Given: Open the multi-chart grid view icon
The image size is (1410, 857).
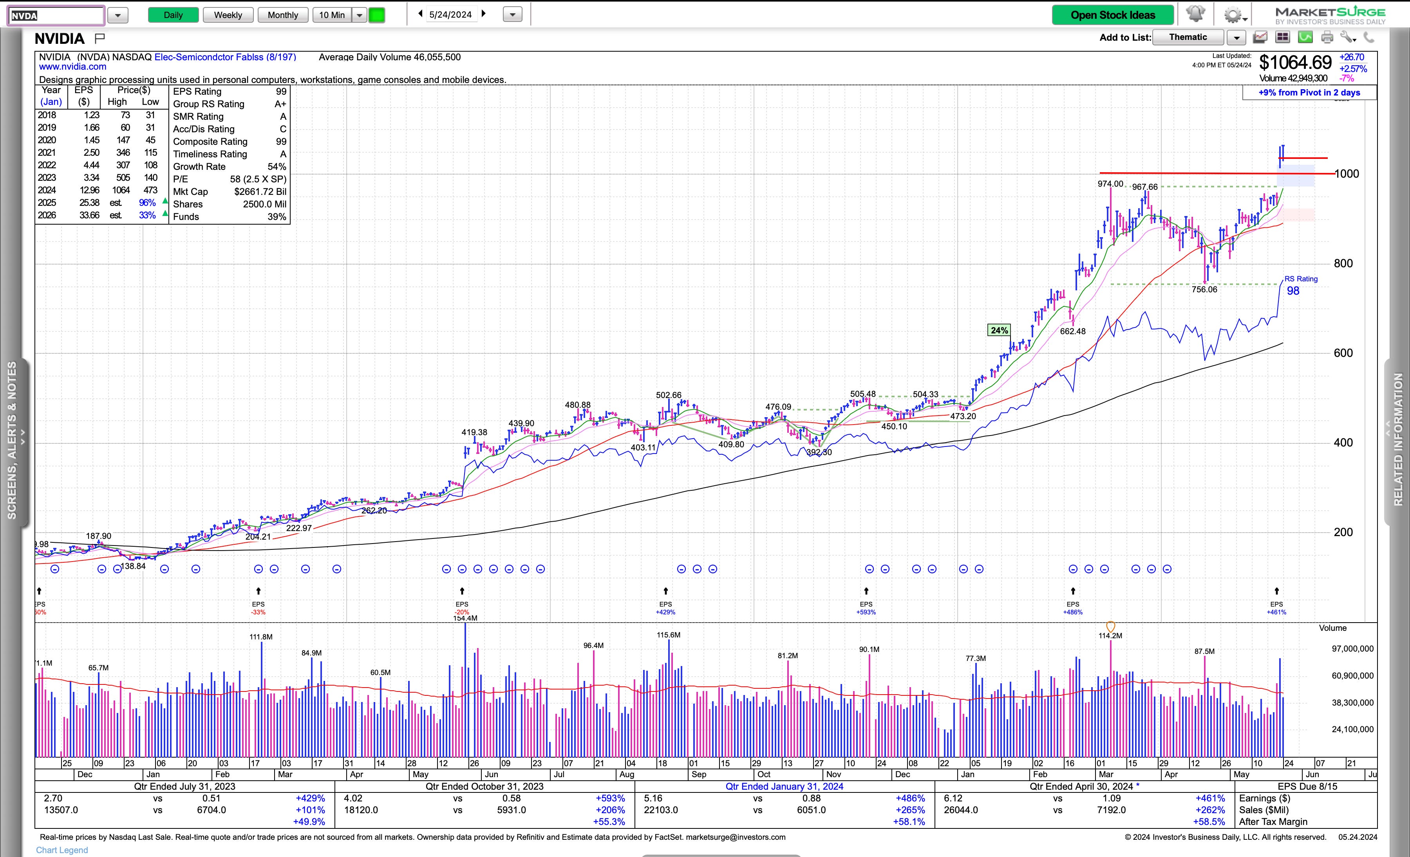Looking at the screenshot, I should 1282,38.
